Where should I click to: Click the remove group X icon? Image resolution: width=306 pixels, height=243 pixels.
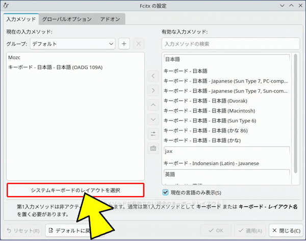(138, 44)
